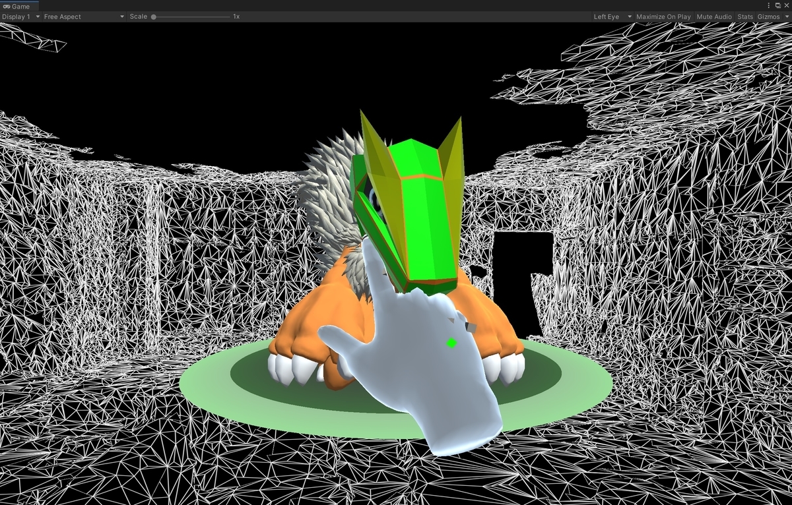Open the Gizmos dropdown arrow
The image size is (792, 505).
pos(786,16)
